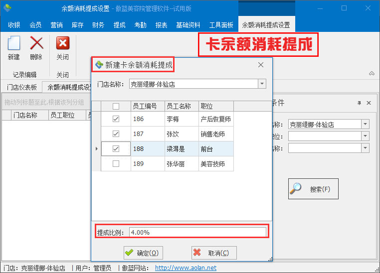
Task: Expand the bottom dropdown in search panel
Action: pyautogui.click(x=365, y=148)
